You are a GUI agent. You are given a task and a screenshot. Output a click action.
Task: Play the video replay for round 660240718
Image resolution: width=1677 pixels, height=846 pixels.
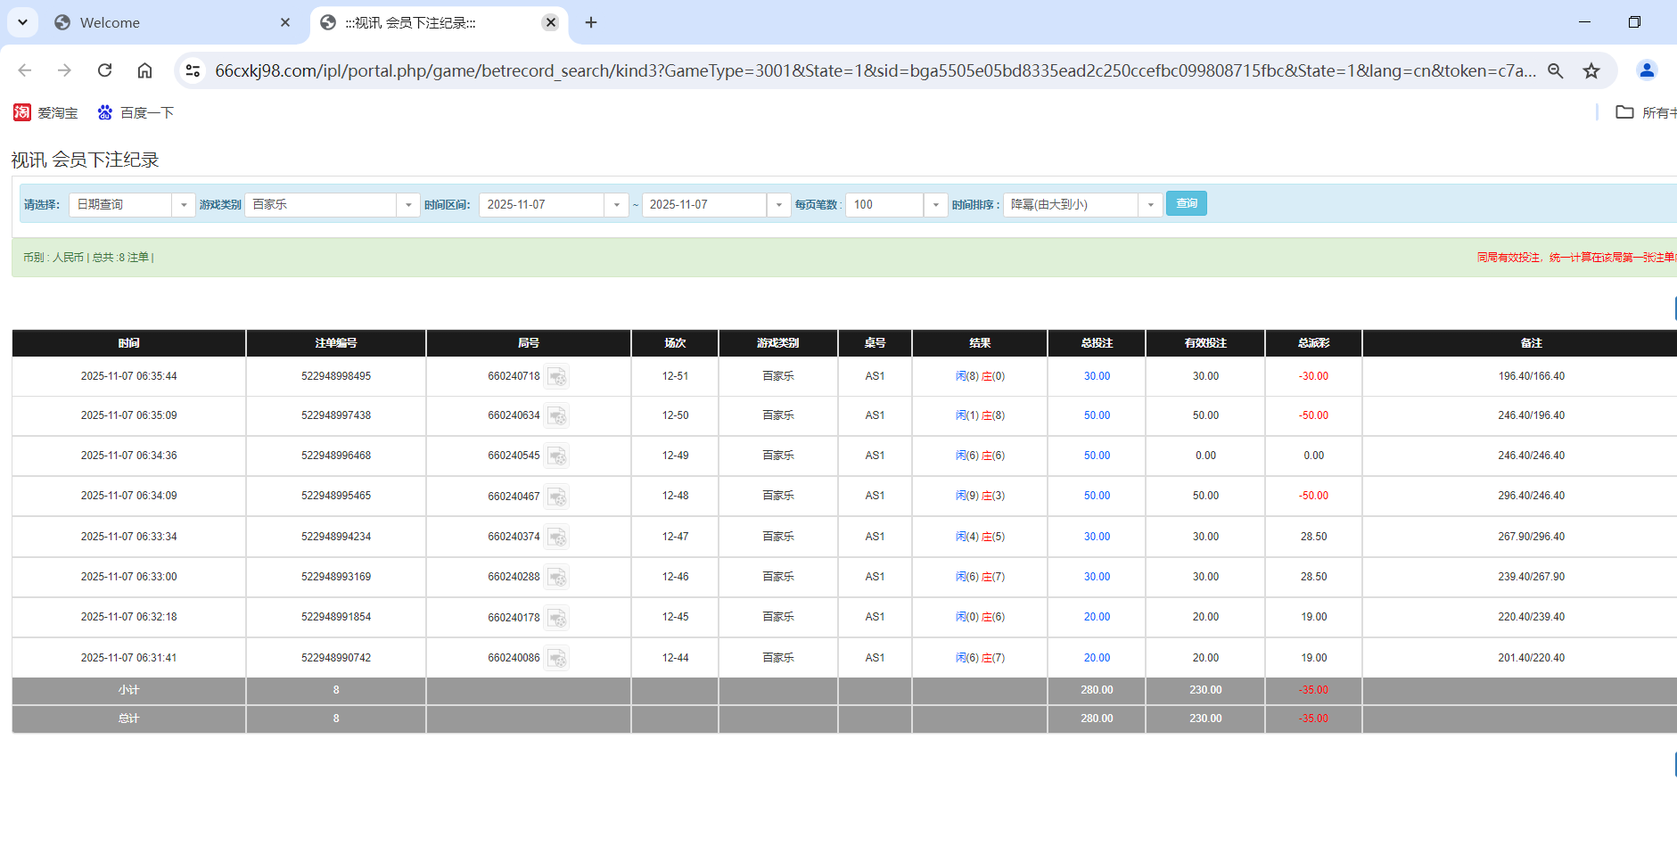pos(558,376)
